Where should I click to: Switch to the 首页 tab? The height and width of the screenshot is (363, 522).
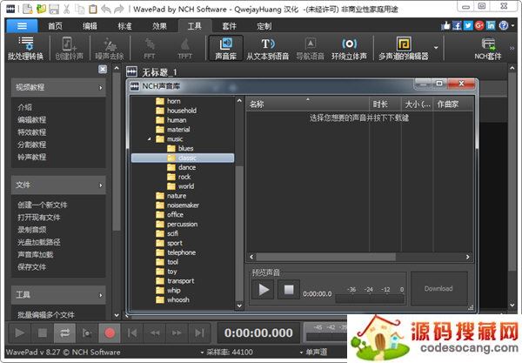[55, 26]
